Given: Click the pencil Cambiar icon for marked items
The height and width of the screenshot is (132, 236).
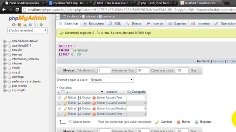Looking at the screenshot, I should tap(157, 122).
